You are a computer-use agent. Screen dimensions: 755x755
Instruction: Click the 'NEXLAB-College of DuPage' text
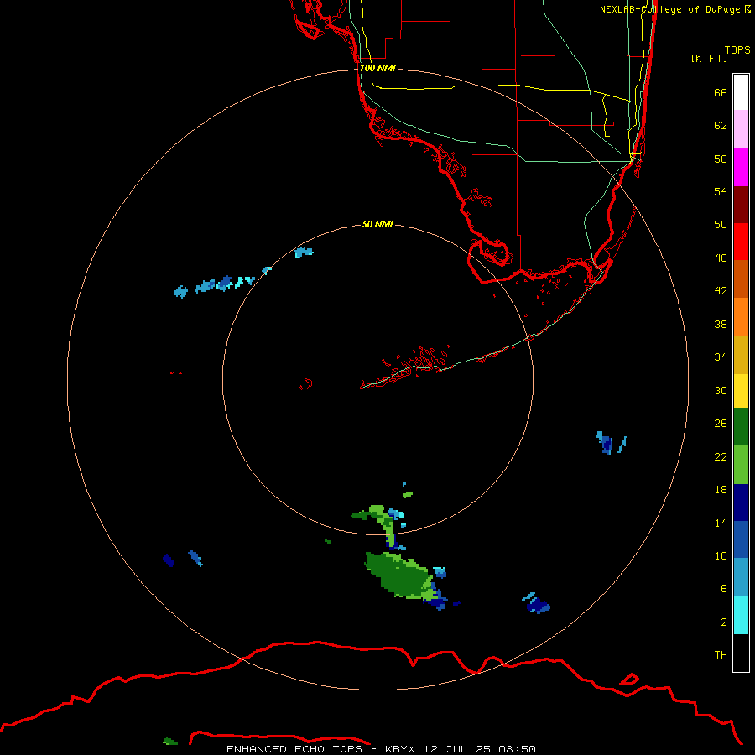[669, 9]
